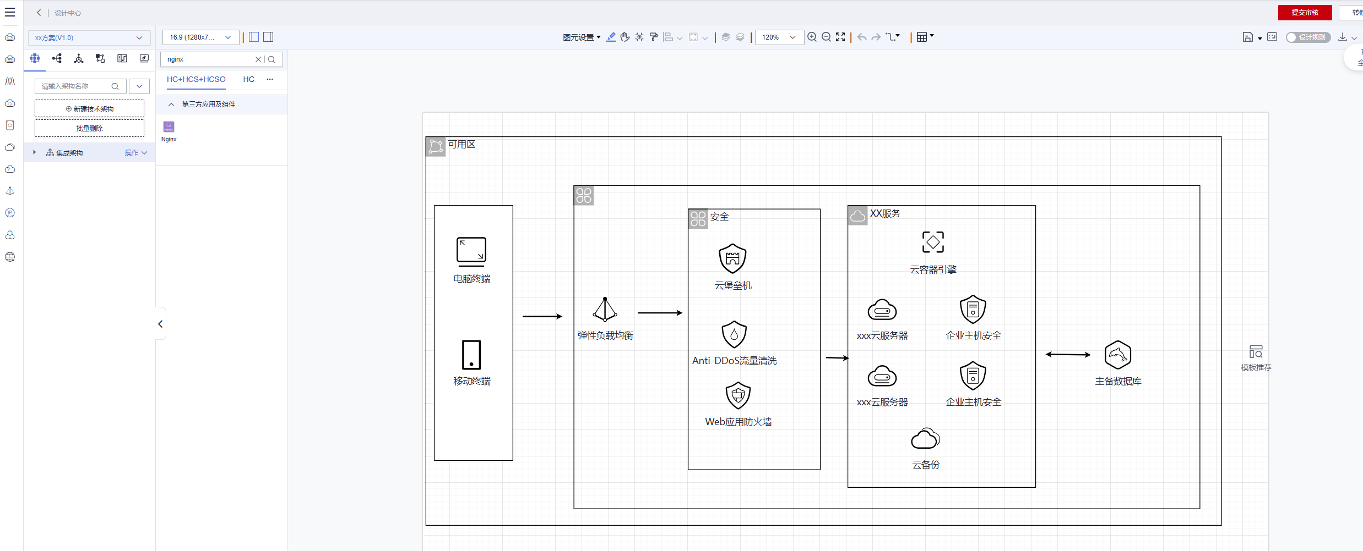Open the 120% zoom level dropdown

[779, 37]
